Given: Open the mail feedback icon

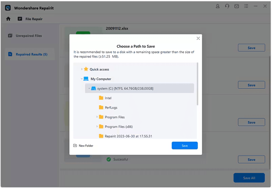Looking at the screenshot, I should click(236, 6).
